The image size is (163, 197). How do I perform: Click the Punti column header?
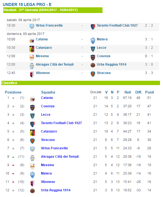point(149,92)
